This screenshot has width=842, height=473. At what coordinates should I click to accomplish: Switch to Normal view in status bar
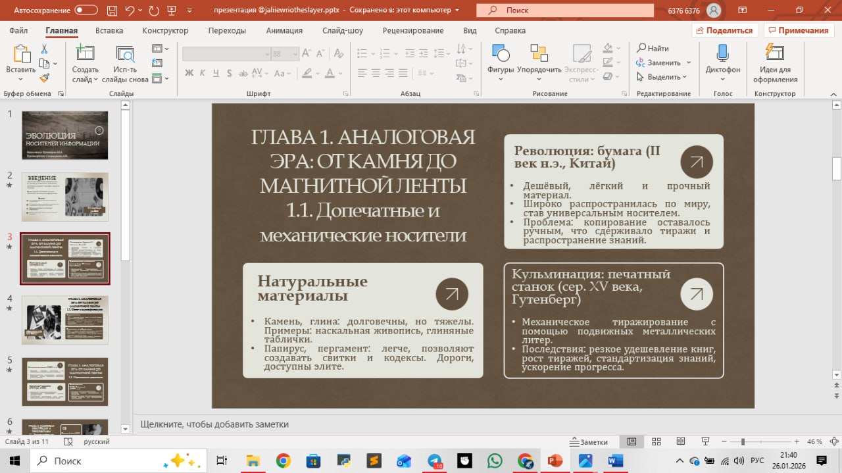coord(631,441)
